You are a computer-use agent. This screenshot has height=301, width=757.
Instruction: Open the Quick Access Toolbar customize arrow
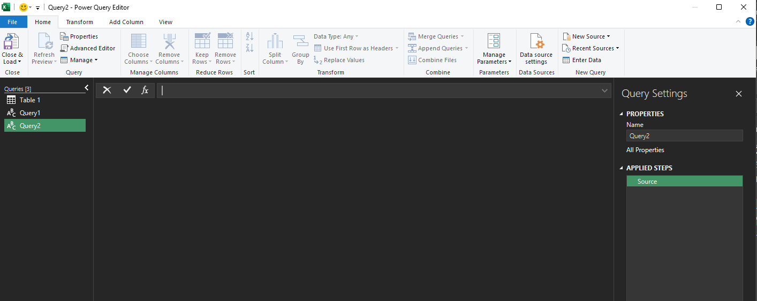pyautogui.click(x=37, y=8)
